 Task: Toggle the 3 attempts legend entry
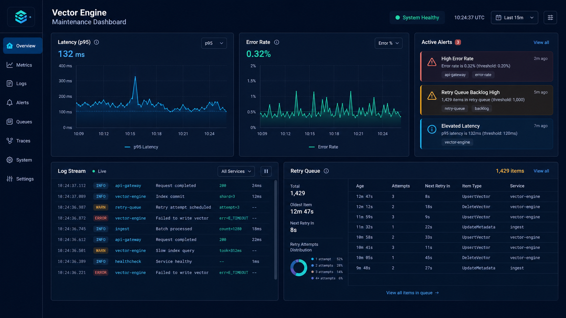click(327, 272)
